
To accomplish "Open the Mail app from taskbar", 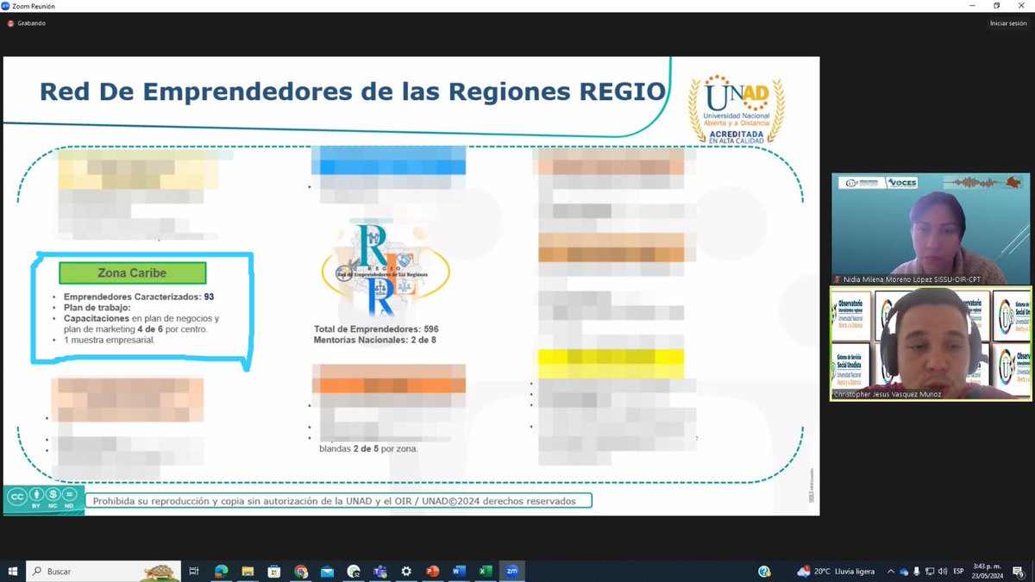I will pyautogui.click(x=327, y=571).
